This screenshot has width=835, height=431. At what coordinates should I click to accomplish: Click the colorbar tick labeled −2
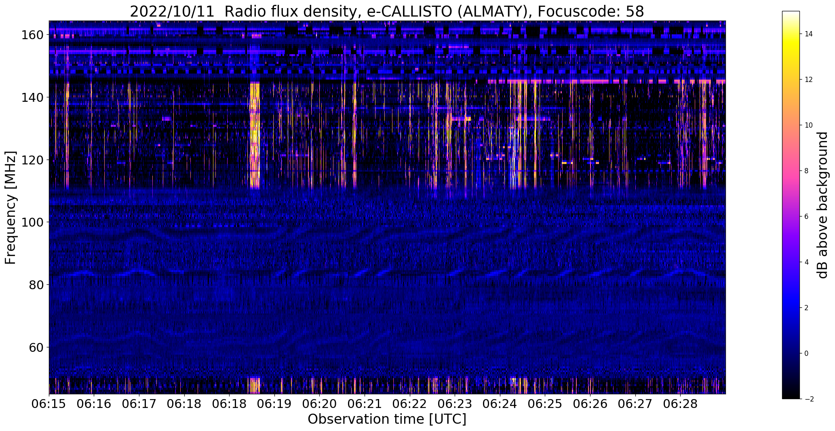pos(809,399)
